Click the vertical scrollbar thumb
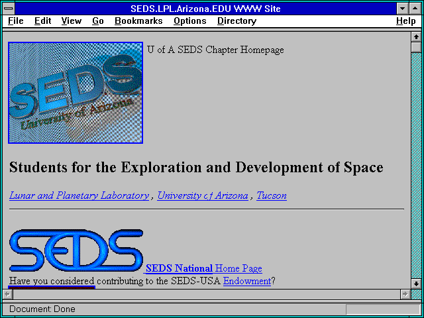Image resolution: width=424 pixels, height=318 pixels. 416,47
